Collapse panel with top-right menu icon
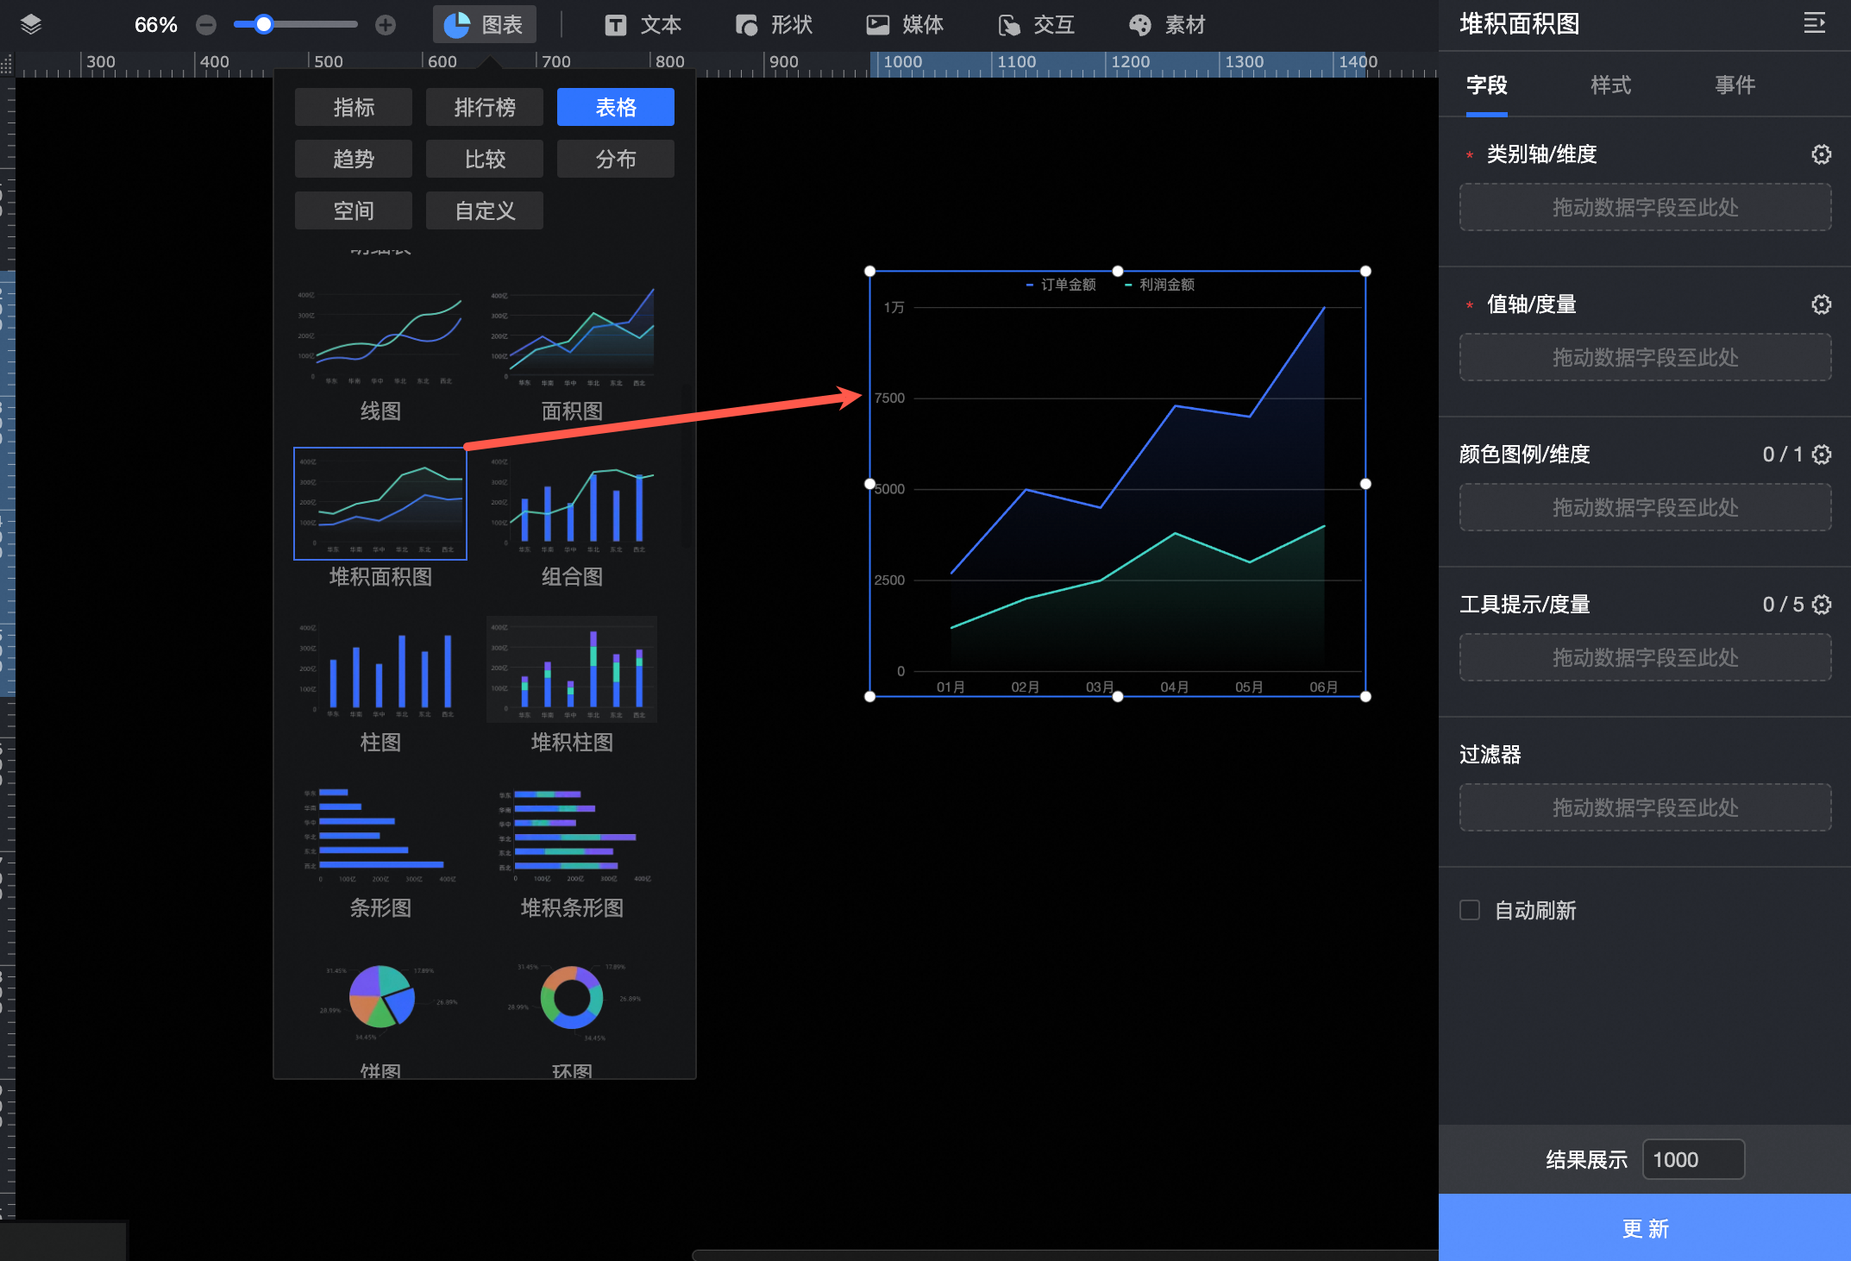The image size is (1851, 1261). pyautogui.click(x=1814, y=23)
